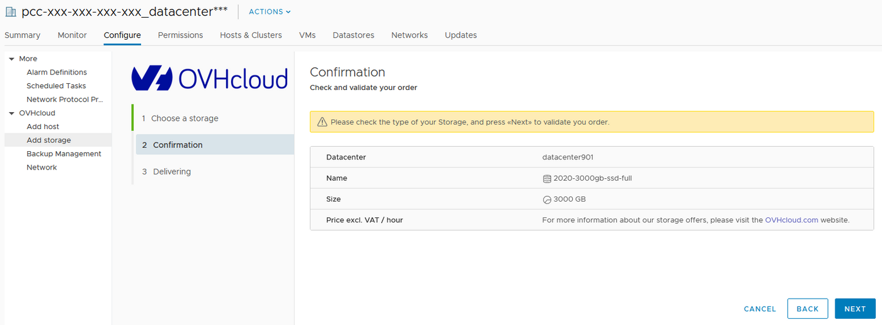Collapse the OVHcloud tree section
882x325 pixels.
11,113
